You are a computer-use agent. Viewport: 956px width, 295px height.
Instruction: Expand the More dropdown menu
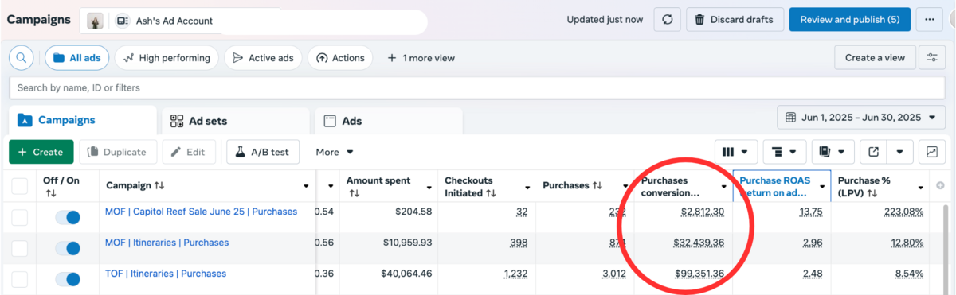(x=335, y=152)
